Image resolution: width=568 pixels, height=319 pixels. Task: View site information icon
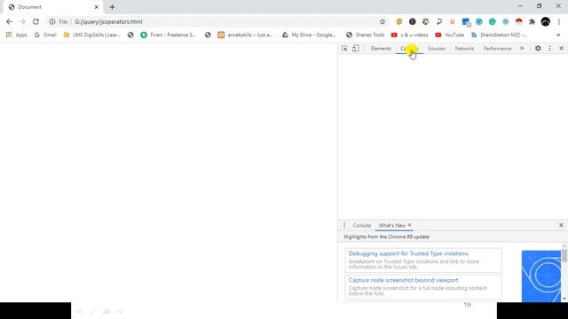(x=52, y=21)
